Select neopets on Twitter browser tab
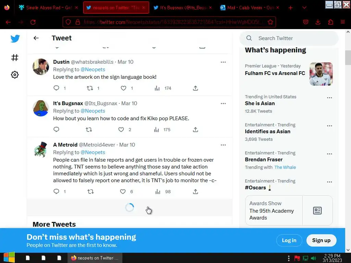Screen dimensions: 351x263 coord(116,8)
